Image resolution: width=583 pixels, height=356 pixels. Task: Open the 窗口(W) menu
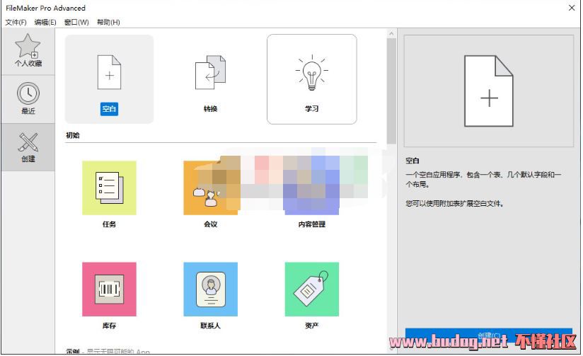[76, 23]
